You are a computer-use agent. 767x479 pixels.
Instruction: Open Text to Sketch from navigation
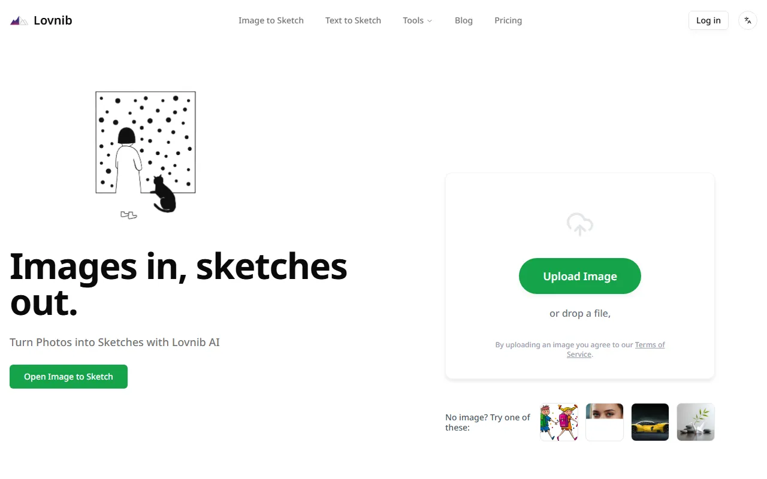[353, 20]
